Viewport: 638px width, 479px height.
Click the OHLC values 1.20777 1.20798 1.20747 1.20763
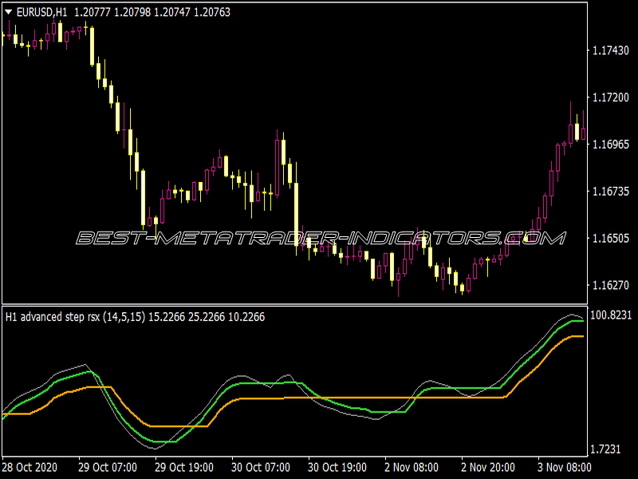(x=152, y=13)
